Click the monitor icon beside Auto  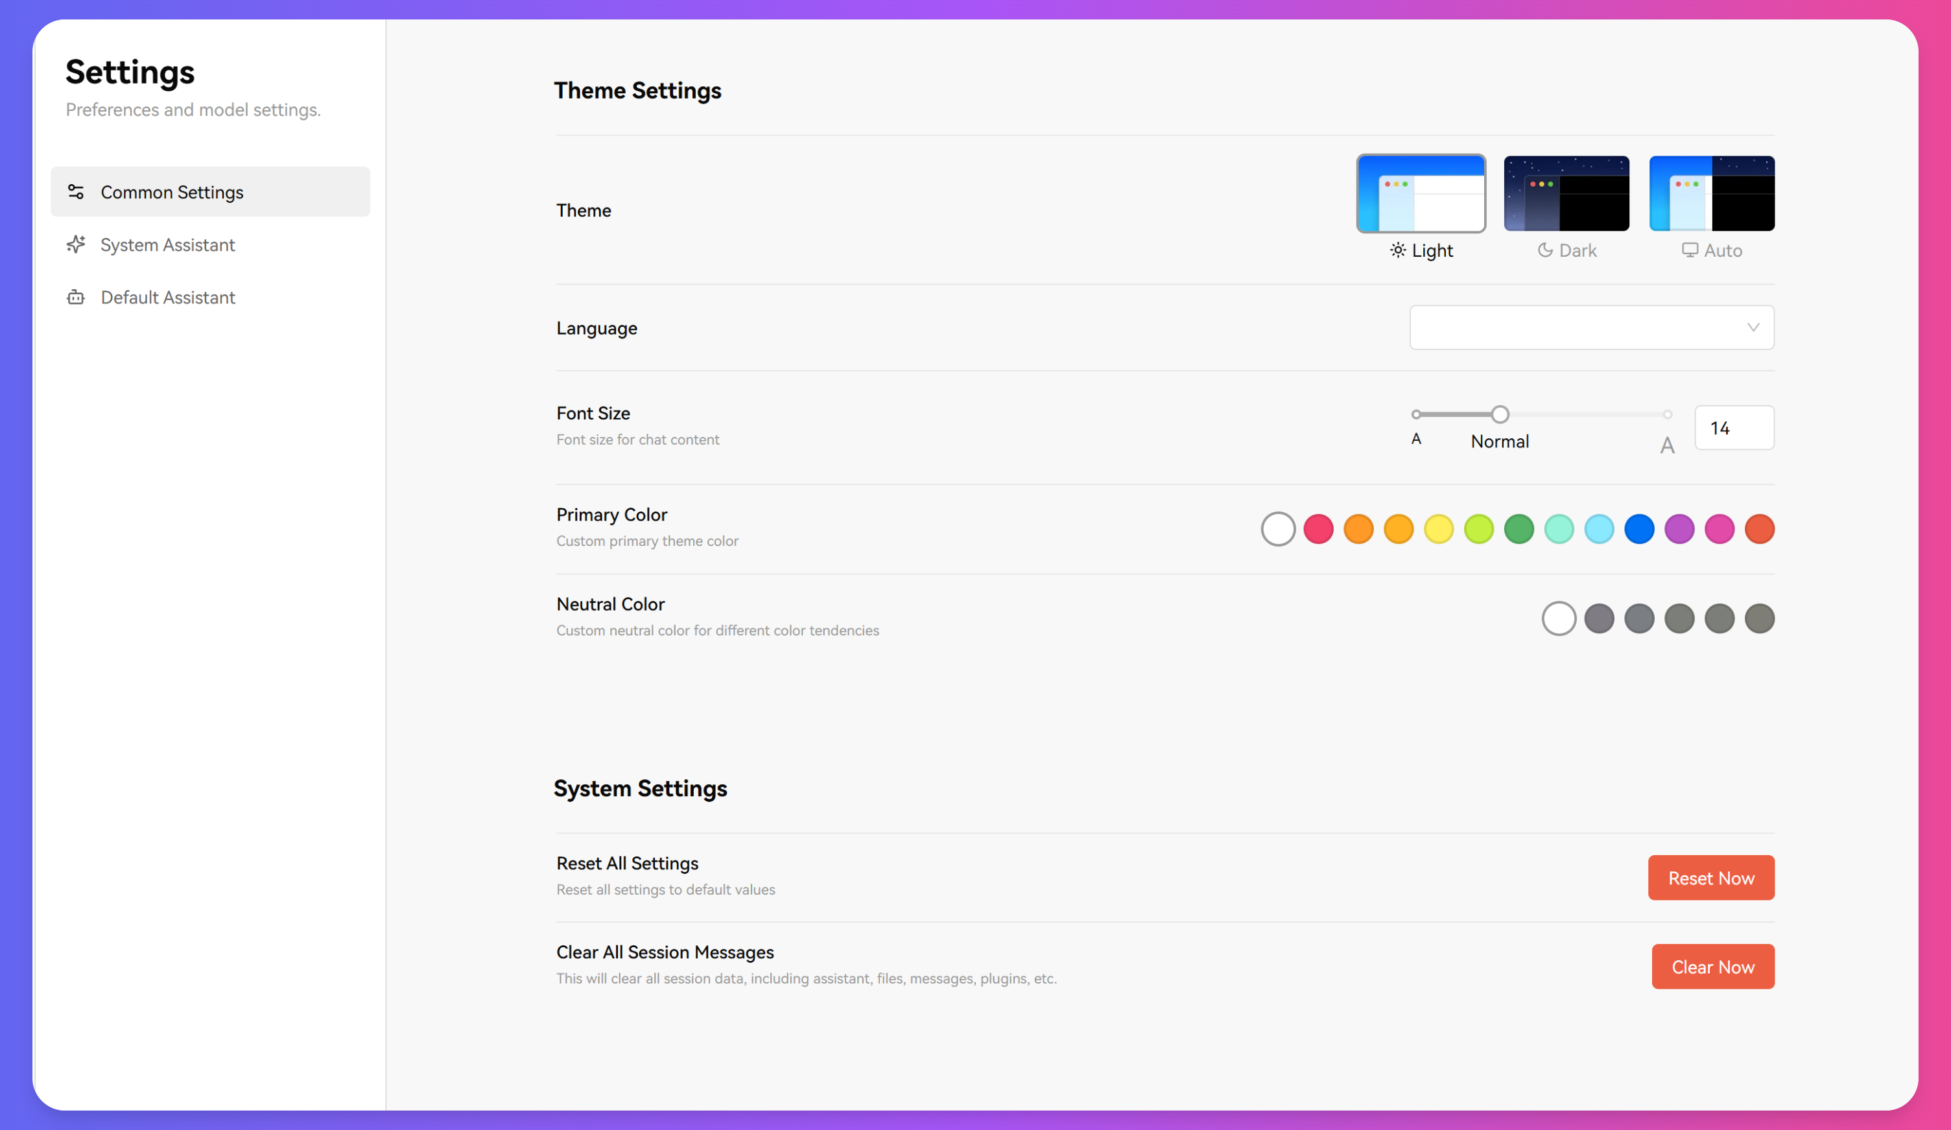tap(1689, 250)
